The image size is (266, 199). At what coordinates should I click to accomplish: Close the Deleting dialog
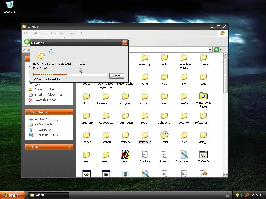tap(124, 43)
